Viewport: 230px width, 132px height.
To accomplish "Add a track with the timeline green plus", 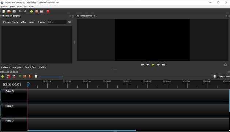I will tap(3, 76).
